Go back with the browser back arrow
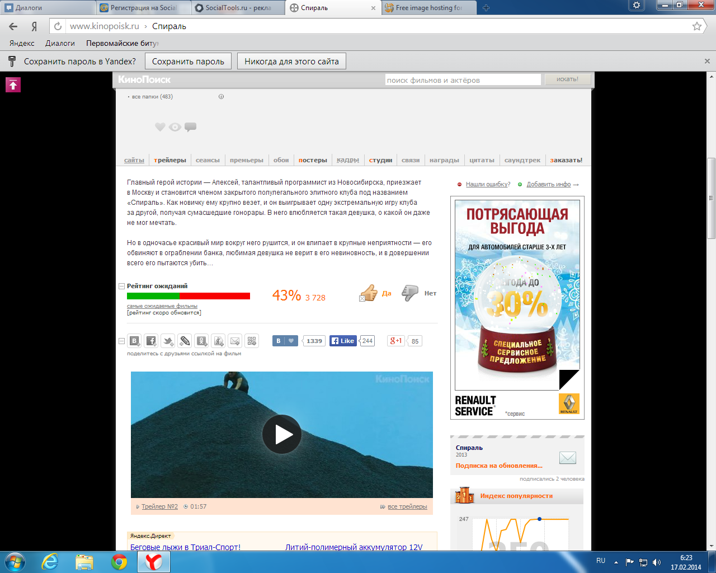716x573 pixels. [x=13, y=26]
